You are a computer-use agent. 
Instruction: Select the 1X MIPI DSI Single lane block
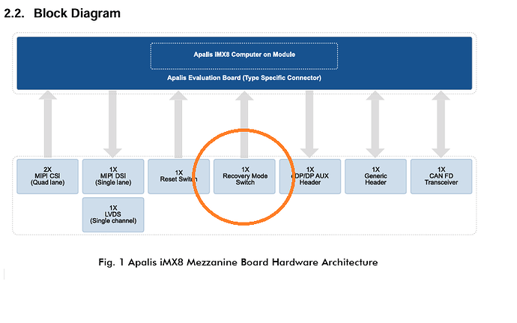click(113, 176)
